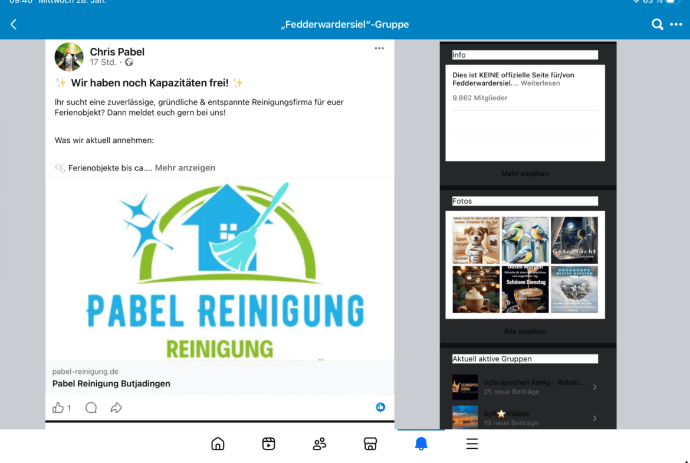Go to Home tab in bottom bar
The width and height of the screenshot is (690, 463).
pos(218,444)
